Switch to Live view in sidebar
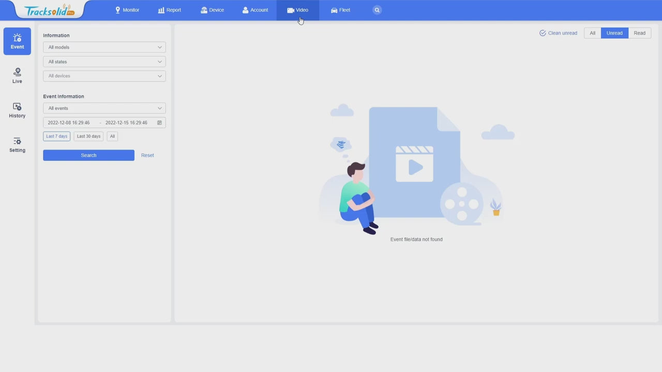662x372 pixels. 17,75
